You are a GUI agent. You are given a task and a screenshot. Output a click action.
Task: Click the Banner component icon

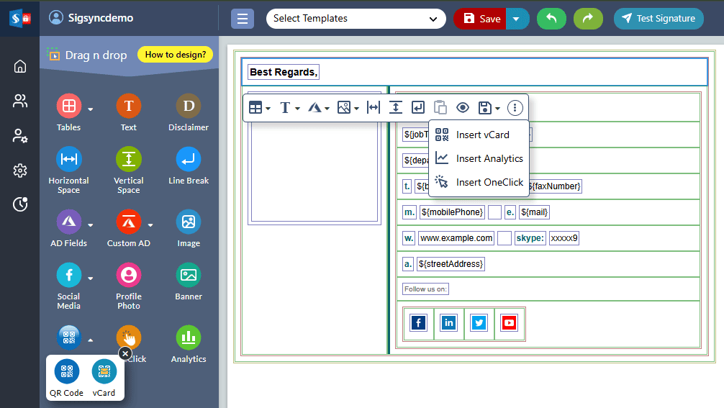tap(189, 275)
